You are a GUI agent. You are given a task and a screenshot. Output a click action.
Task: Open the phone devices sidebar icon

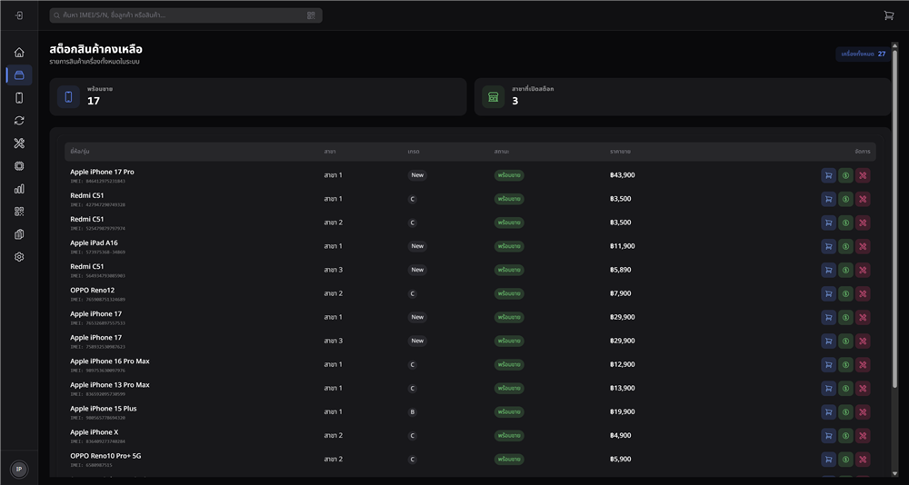(x=19, y=98)
